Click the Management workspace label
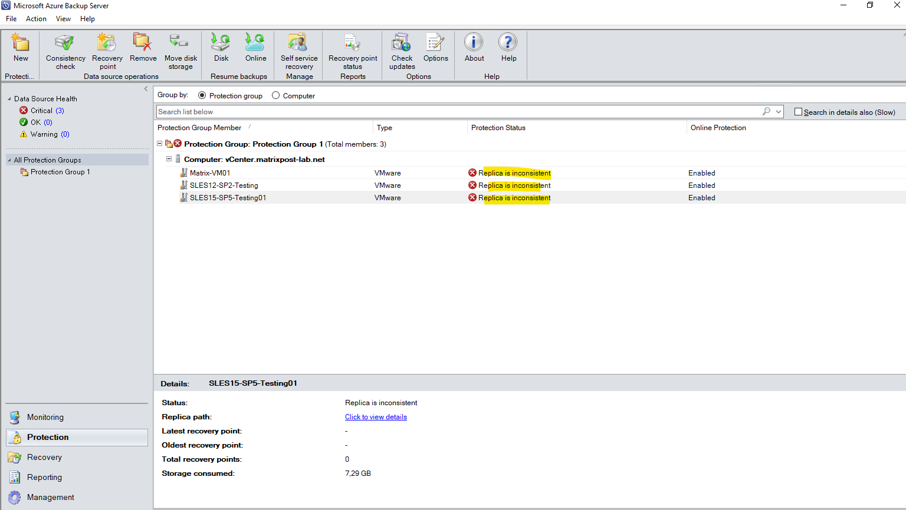Screen dimensions: 906x510 (x=51, y=497)
